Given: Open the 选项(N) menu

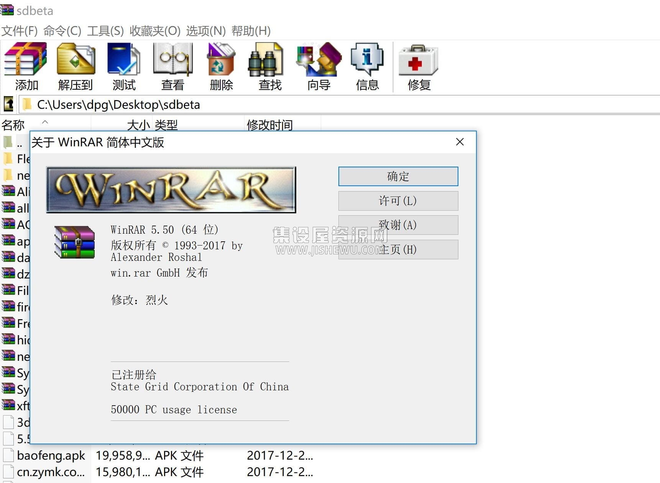Looking at the screenshot, I should coord(206,31).
